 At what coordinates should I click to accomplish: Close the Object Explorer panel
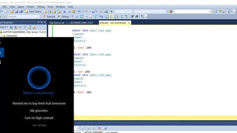click(x=45, y=22)
